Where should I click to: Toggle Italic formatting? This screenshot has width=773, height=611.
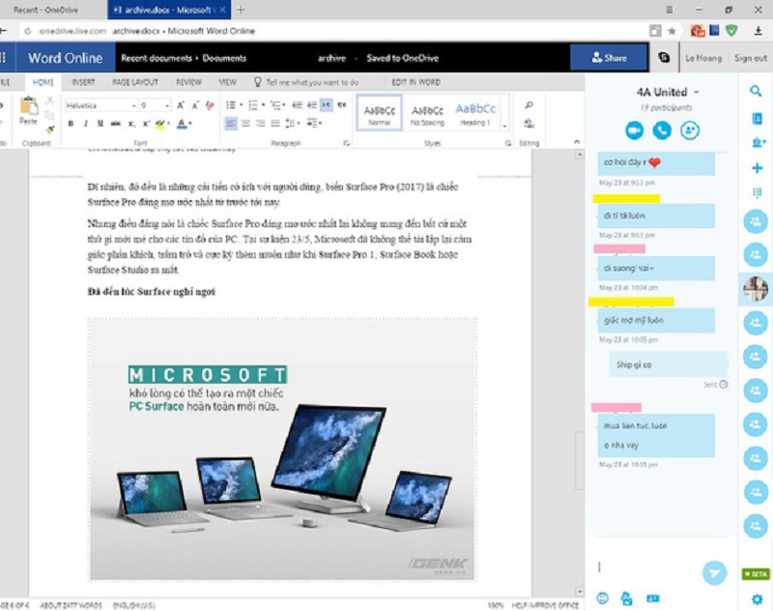85,124
